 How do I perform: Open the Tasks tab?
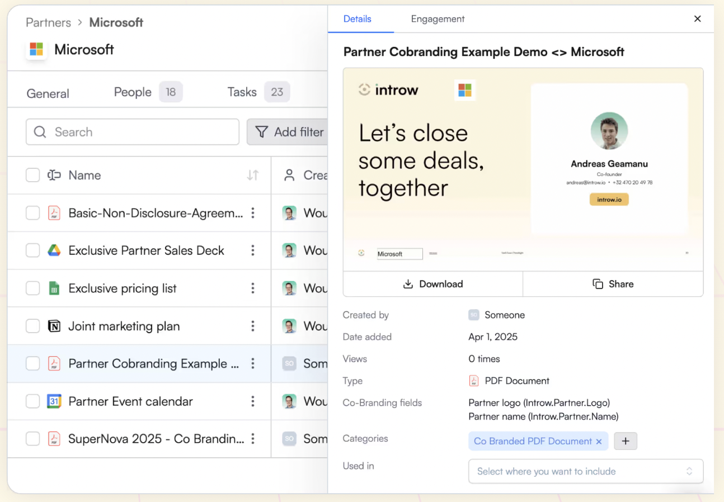pyautogui.click(x=258, y=92)
